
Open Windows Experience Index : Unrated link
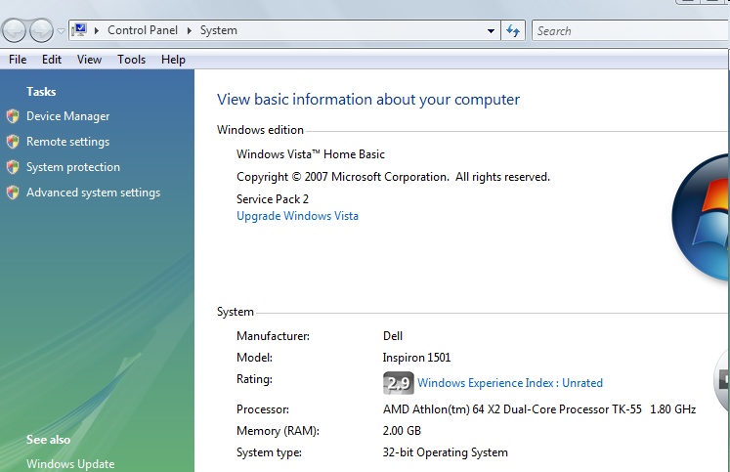tap(510, 383)
